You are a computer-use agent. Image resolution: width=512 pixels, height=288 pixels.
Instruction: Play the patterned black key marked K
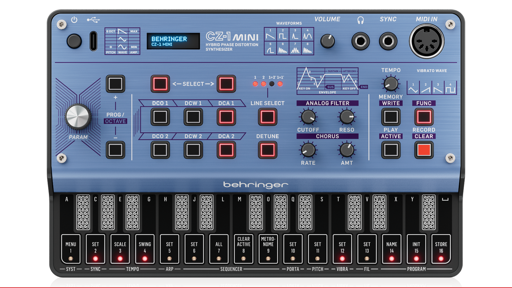(206, 212)
